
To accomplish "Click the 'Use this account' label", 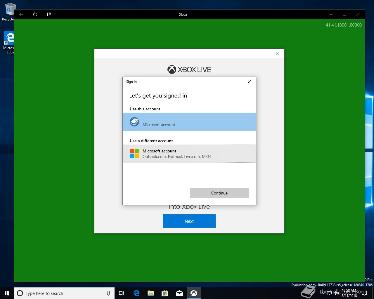I will click(x=145, y=109).
